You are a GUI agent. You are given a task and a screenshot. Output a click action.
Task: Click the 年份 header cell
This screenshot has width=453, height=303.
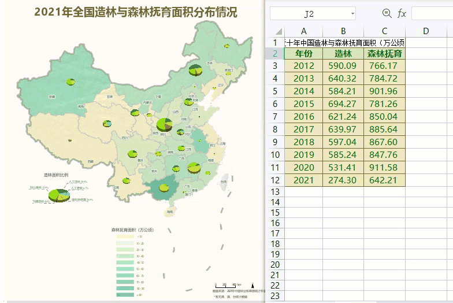tap(304, 53)
